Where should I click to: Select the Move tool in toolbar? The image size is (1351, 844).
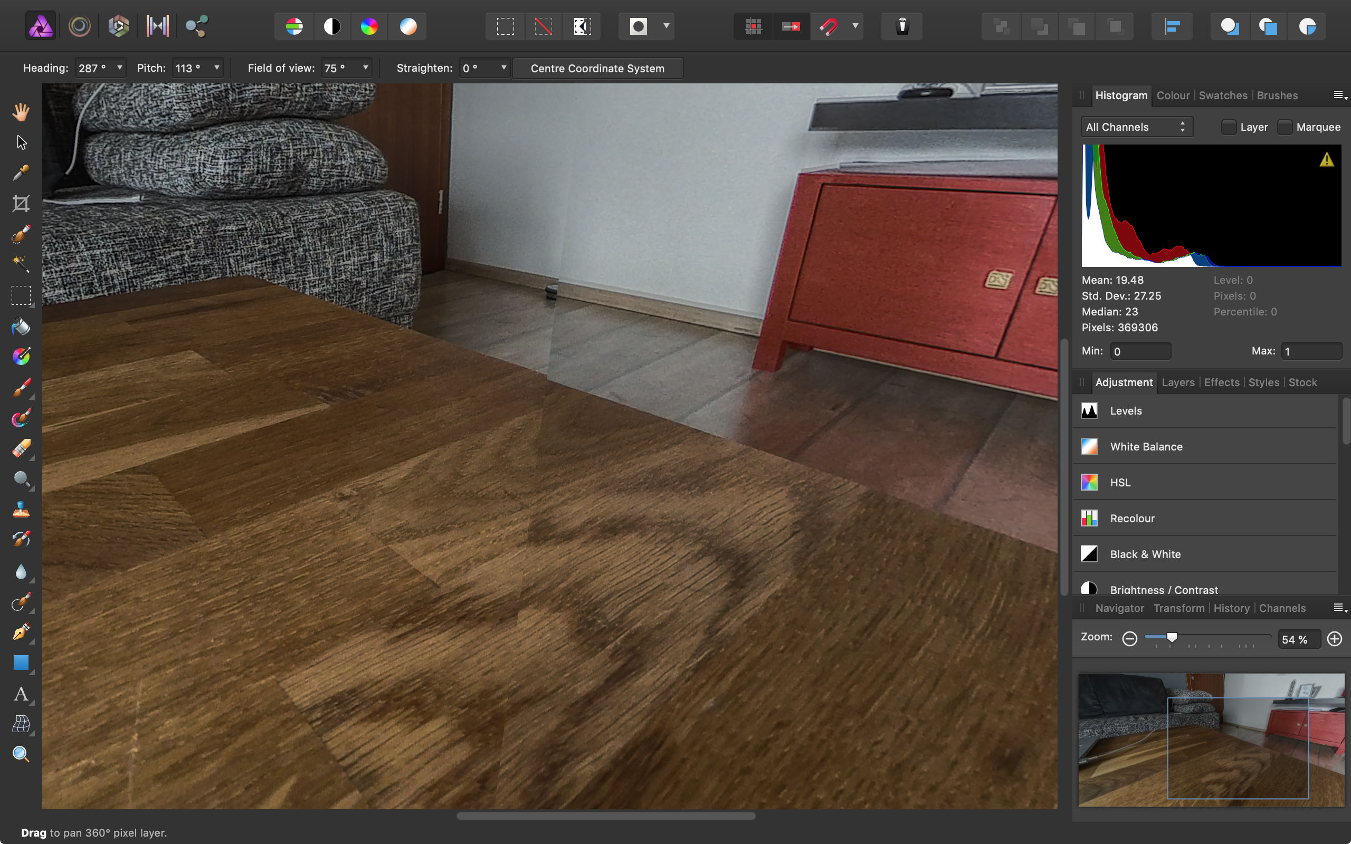point(21,142)
